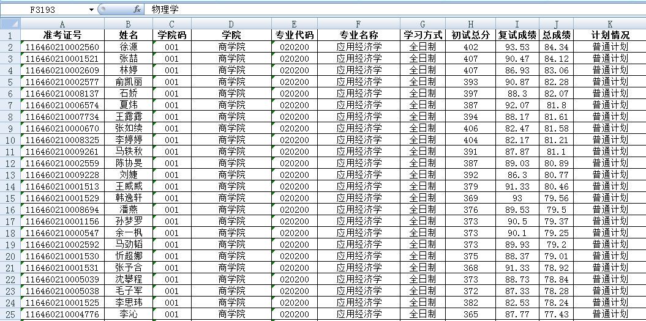The image size is (646, 321).
Task: Select the 总成绩 cell showing 84.34
Action: 556,46
